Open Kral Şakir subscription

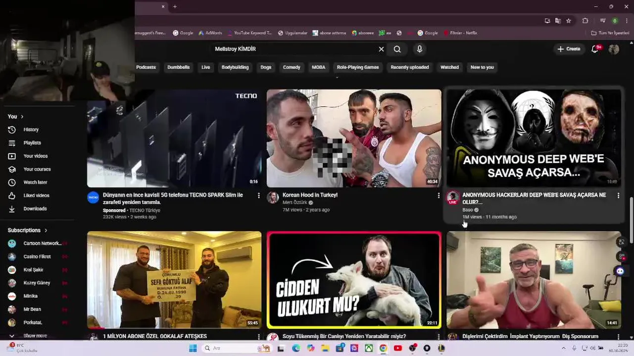(37, 270)
